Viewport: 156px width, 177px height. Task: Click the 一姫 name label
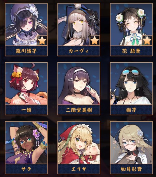26,110
